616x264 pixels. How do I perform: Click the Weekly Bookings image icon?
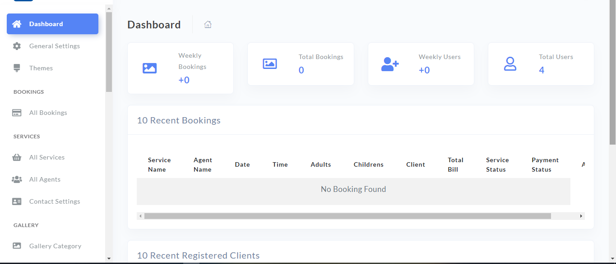tap(149, 68)
